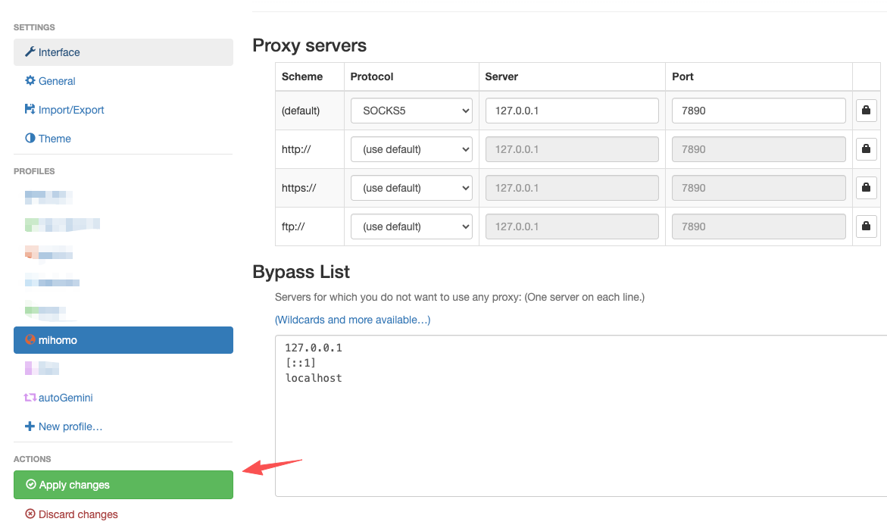
Task: Click Discard changes
Action: pyautogui.click(x=77, y=514)
